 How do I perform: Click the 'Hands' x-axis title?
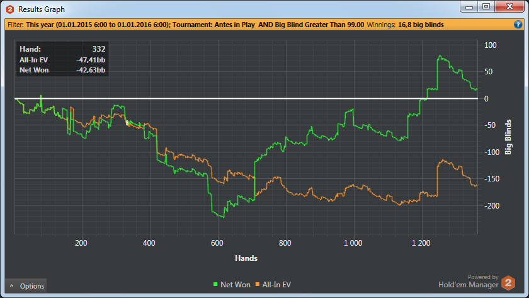pos(246,258)
